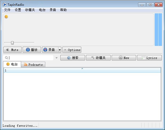Open the Lyrics button
The width and height of the screenshot is (165, 130).
click(149, 58)
